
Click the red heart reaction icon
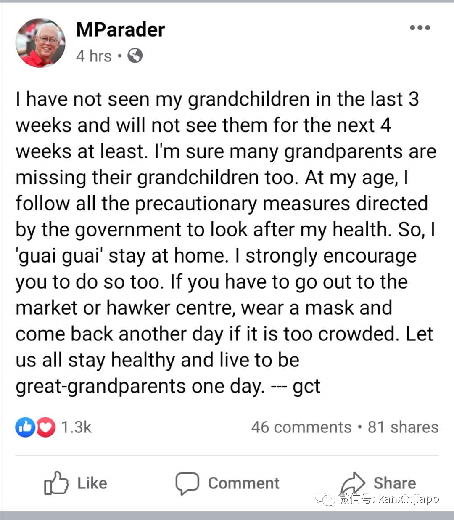[x=46, y=427]
